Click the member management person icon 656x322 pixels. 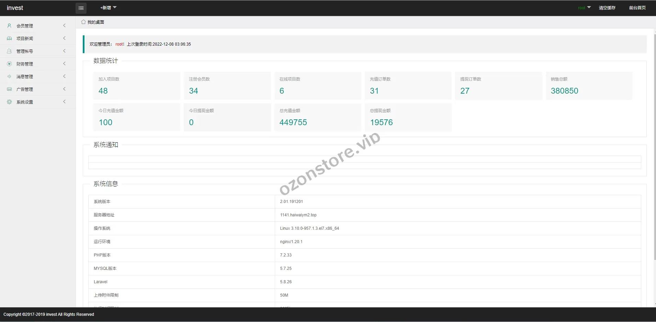point(9,26)
